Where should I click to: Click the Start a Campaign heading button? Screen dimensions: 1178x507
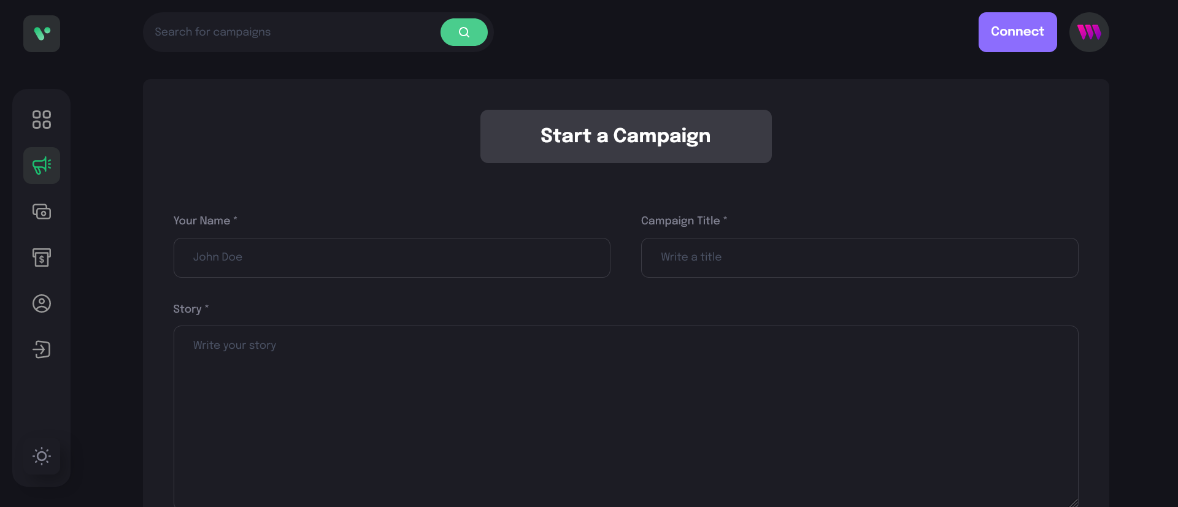[626, 136]
